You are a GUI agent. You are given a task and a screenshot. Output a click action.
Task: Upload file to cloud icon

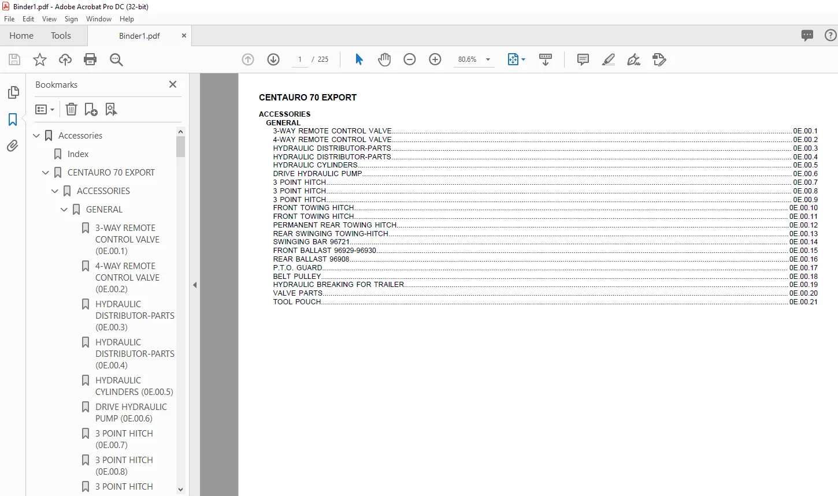[x=65, y=59]
